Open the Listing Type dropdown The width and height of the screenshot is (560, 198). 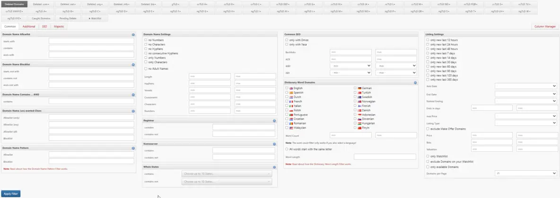click(526, 123)
